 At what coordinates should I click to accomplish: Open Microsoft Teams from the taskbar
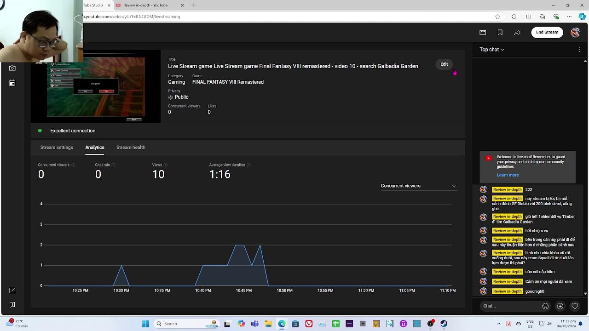click(255, 324)
